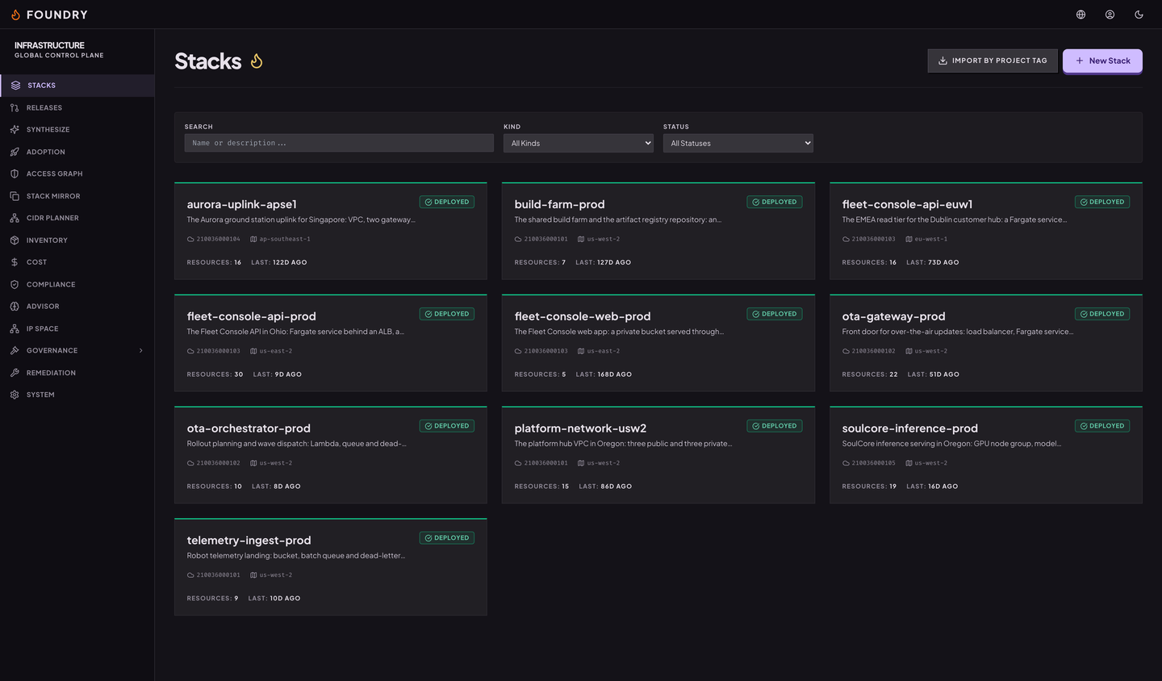The width and height of the screenshot is (1162, 681).
Task: Click the Remediation wrench icon
Action: (15, 373)
